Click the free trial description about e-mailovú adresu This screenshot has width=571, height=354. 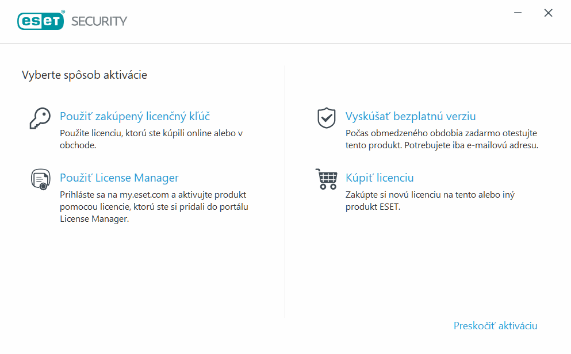point(442,139)
